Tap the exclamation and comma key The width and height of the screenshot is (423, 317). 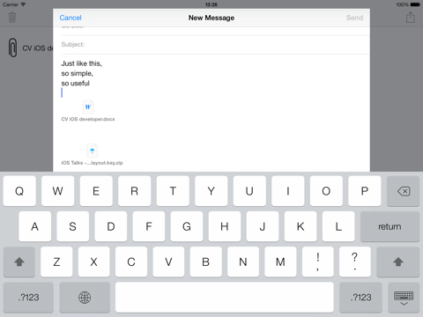coord(317,262)
